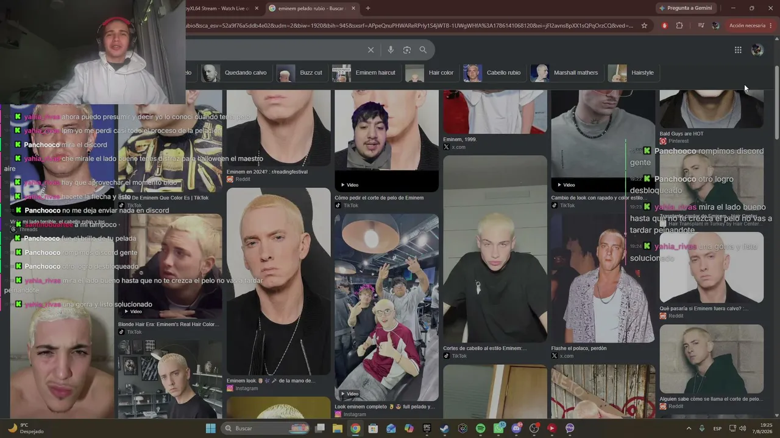Open the network tray icon
The width and height of the screenshot is (780, 438).
pos(732,428)
